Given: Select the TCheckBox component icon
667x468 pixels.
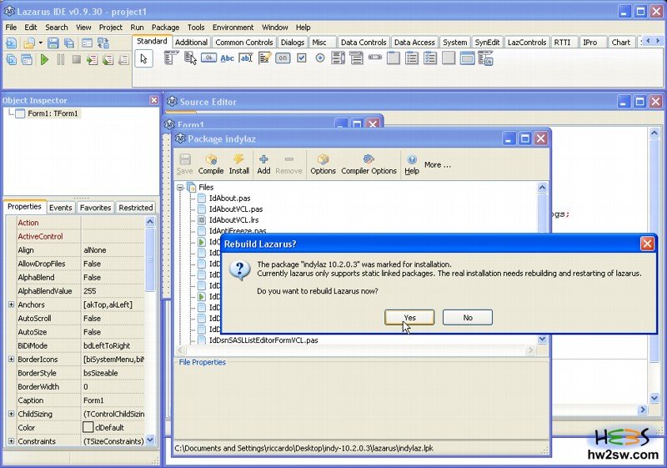Looking at the screenshot, I should click(x=302, y=58).
